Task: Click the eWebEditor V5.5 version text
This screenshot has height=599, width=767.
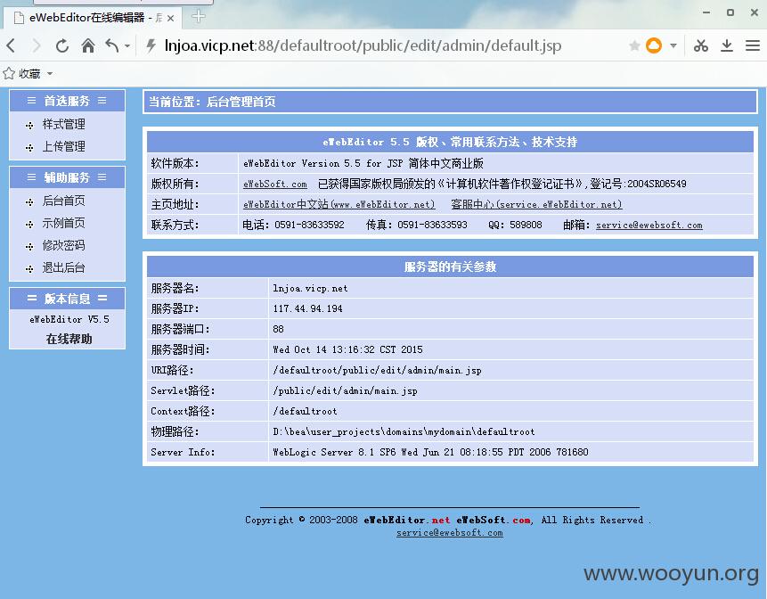Action: tap(69, 320)
